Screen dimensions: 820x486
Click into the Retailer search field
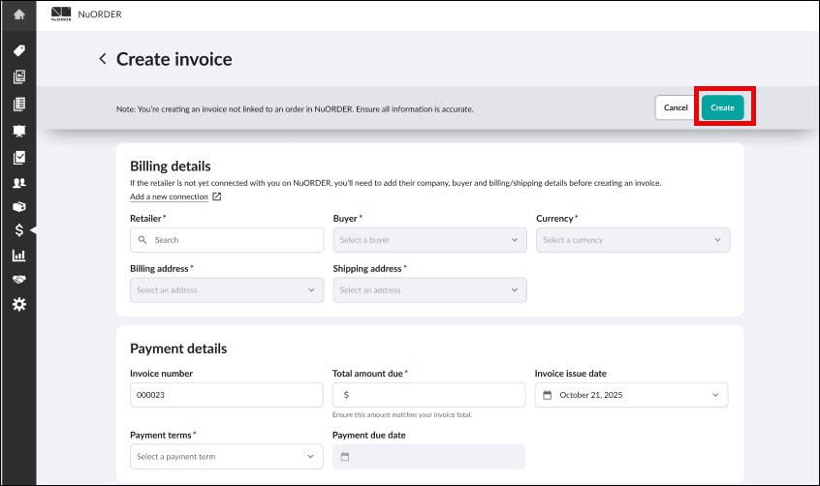[233, 240]
